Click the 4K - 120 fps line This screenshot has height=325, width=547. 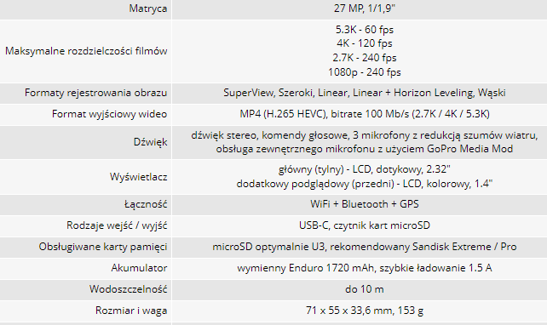(x=364, y=43)
